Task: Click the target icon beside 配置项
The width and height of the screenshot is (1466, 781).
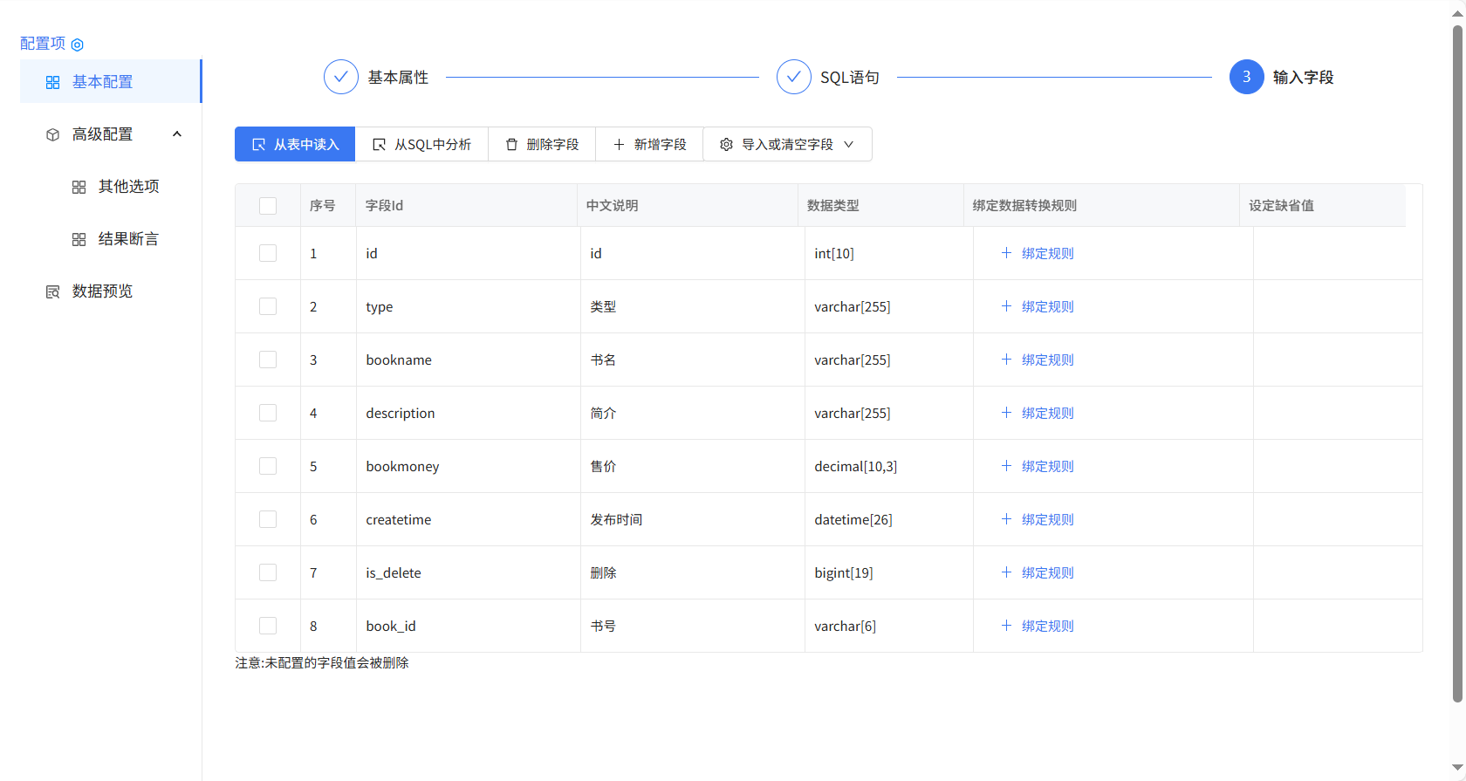Action: click(77, 45)
